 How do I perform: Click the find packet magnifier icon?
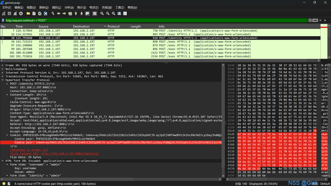click(x=53, y=13)
